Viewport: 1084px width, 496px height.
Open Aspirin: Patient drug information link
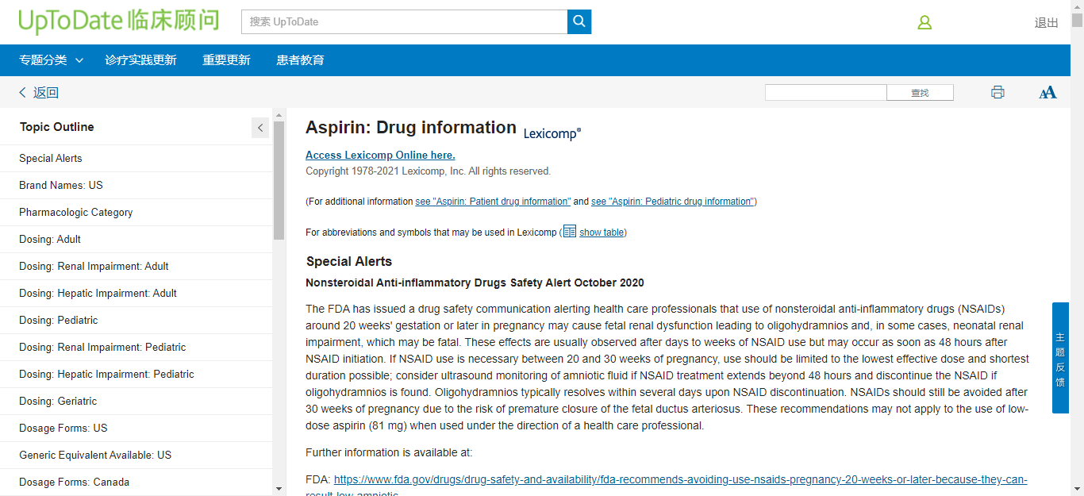point(493,202)
